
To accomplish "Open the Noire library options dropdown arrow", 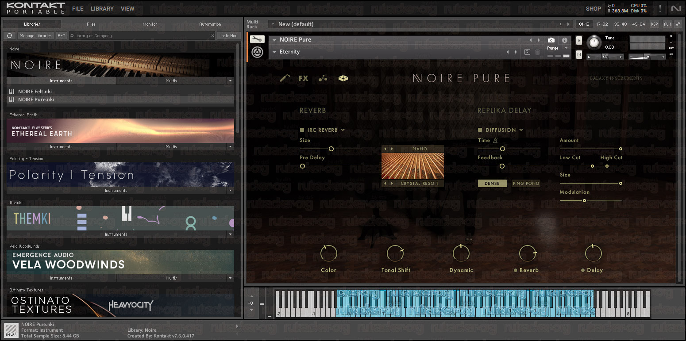I will [230, 81].
